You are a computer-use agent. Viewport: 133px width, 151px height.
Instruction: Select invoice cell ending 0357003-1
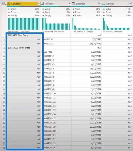point(56,56)
